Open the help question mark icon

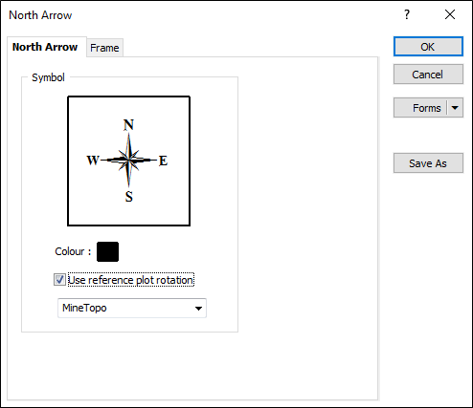[x=407, y=14]
